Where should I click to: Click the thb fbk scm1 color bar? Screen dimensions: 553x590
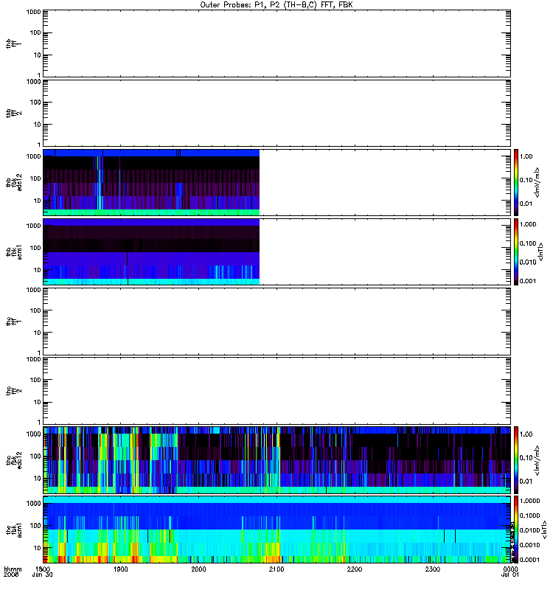click(x=516, y=251)
